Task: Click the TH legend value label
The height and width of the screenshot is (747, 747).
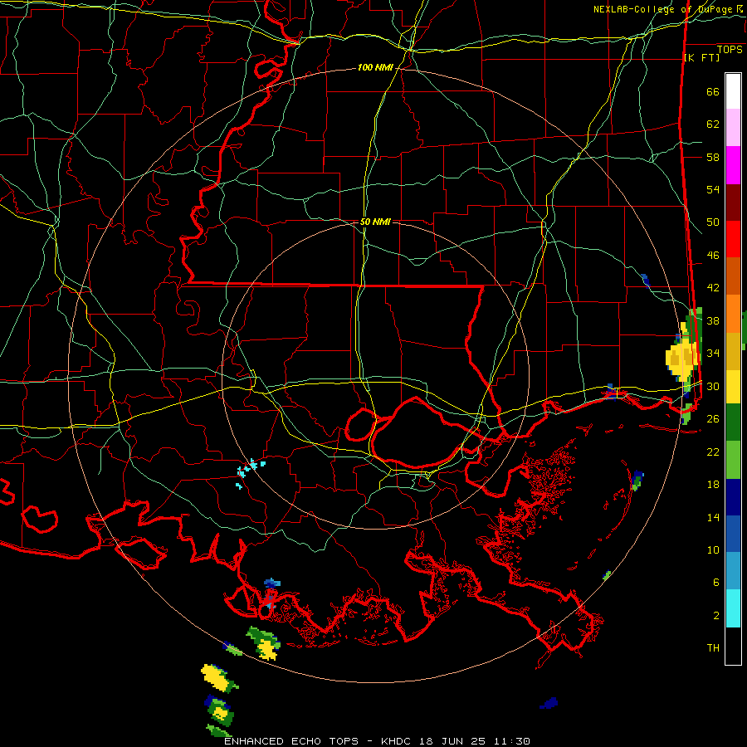Action: pos(713,648)
